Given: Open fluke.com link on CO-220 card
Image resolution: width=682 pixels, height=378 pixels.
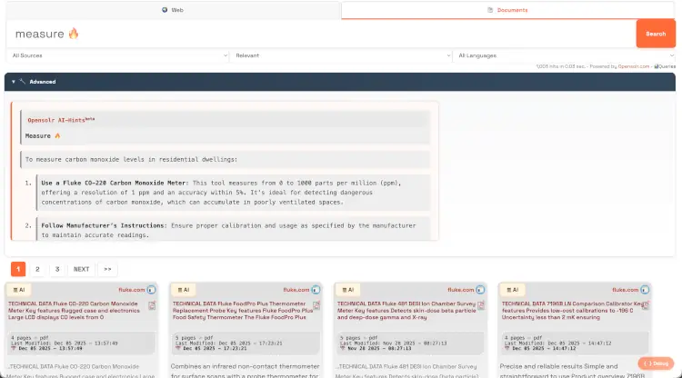Looking at the screenshot, I should [x=131, y=290].
